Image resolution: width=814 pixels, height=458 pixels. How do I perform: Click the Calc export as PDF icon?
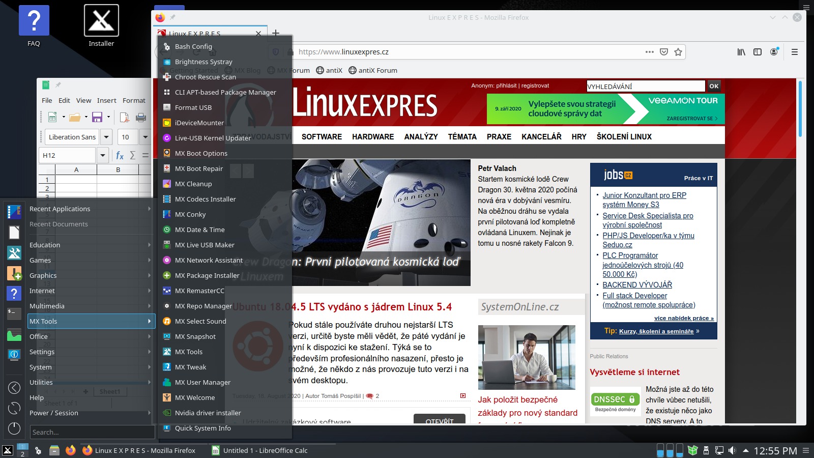pos(124,118)
